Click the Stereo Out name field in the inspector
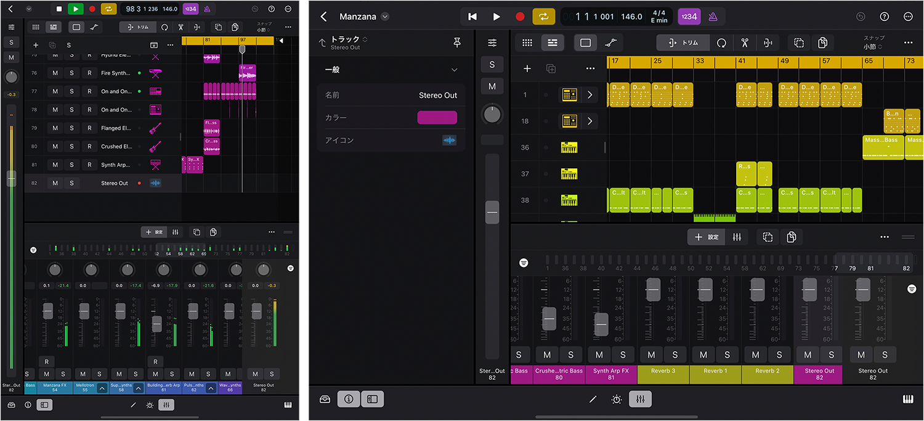This screenshot has width=924, height=421. pos(437,96)
